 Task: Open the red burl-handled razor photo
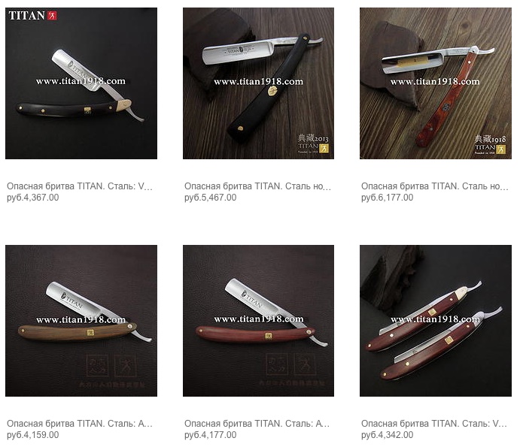(x=436, y=83)
